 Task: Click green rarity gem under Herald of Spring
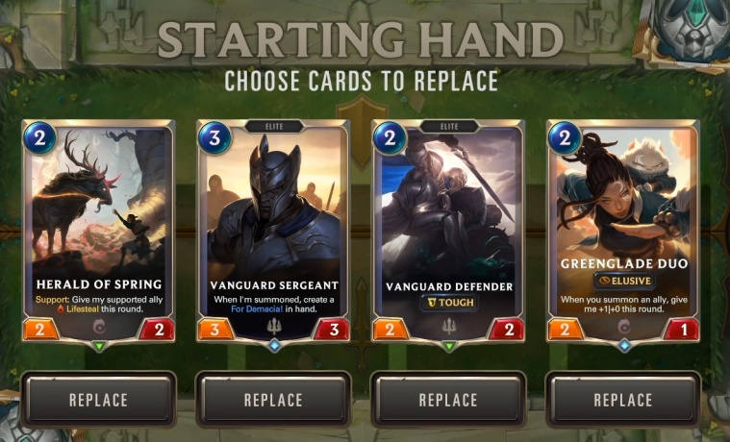[x=99, y=346]
